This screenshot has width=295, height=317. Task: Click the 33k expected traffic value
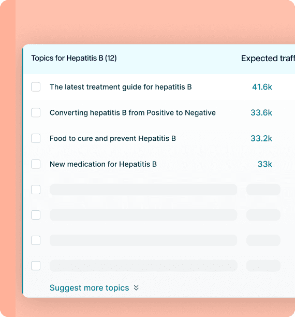tap(265, 164)
